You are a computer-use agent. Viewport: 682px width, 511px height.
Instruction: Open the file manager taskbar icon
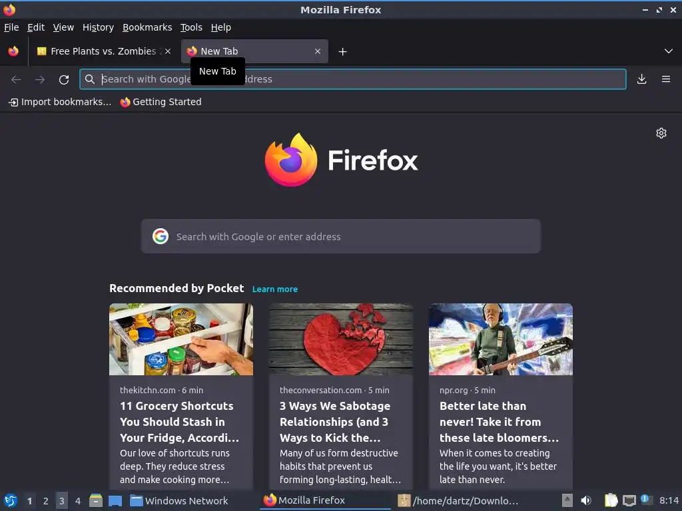96,501
